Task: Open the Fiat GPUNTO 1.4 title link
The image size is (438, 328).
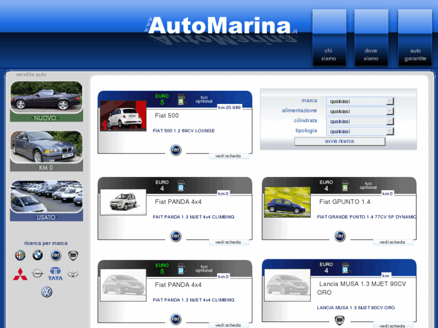Action: (x=345, y=202)
